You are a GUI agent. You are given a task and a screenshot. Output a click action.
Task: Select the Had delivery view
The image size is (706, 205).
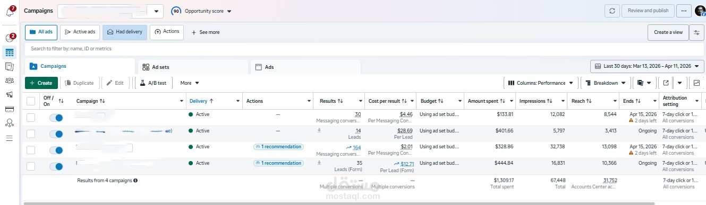[x=124, y=32]
